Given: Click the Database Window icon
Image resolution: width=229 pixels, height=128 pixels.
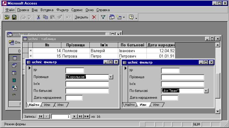Looking at the screenshot, I should click(x=112, y=17).
